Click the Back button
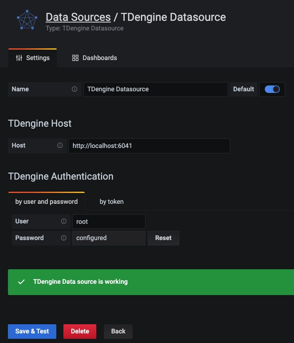294x343 pixels. coord(118,331)
